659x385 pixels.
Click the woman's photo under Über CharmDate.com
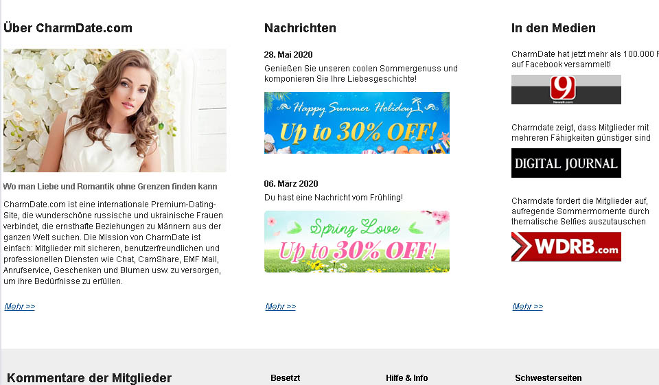click(115, 110)
